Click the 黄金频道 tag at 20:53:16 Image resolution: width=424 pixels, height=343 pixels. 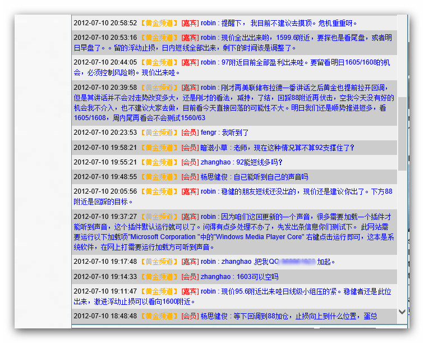coord(159,38)
